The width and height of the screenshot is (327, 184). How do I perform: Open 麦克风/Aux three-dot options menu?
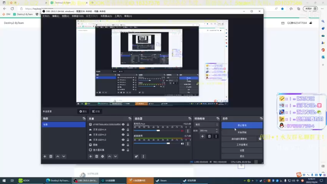[x=188, y=131]
